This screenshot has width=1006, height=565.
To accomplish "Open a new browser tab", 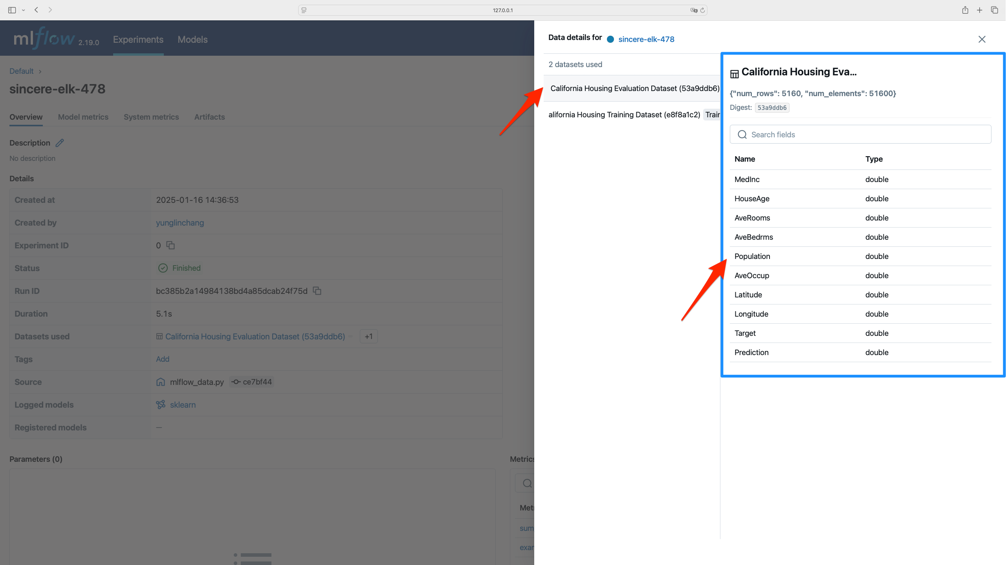I will coord(980,10).
